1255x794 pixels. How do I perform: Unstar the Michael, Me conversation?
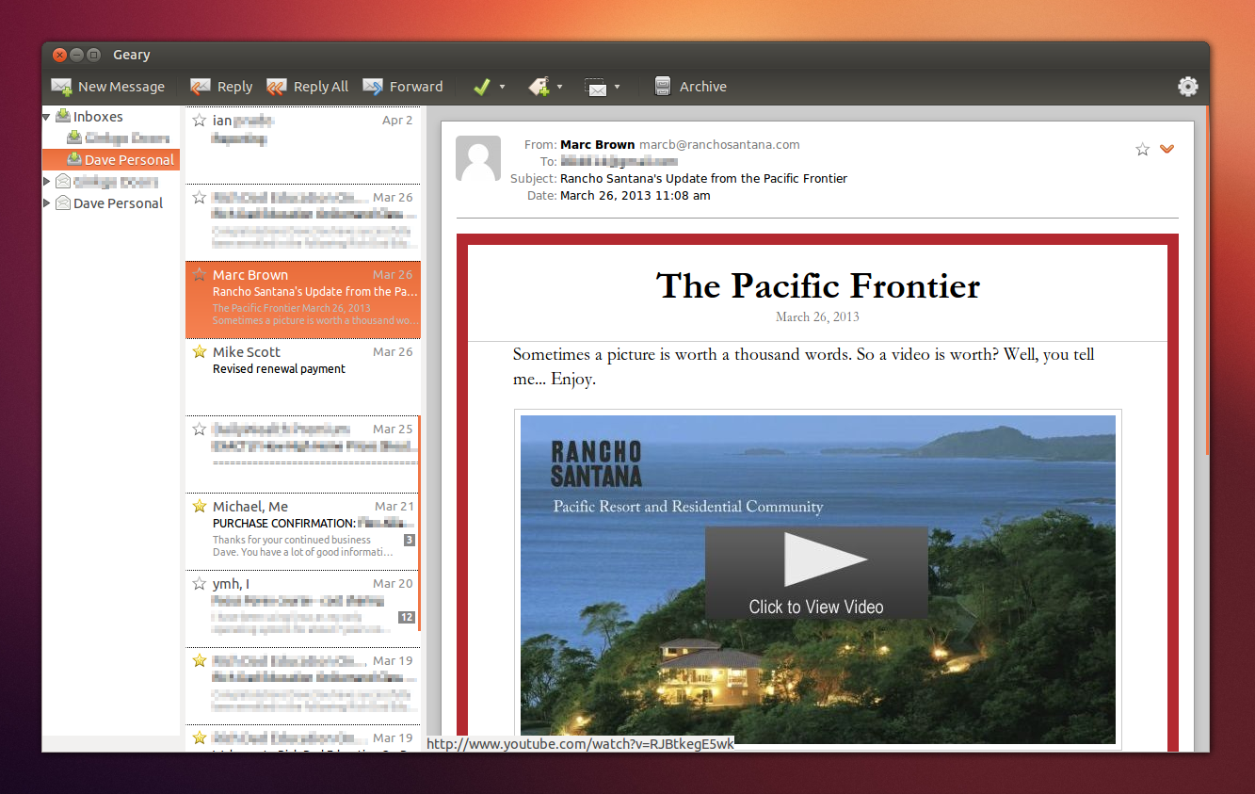200,507
